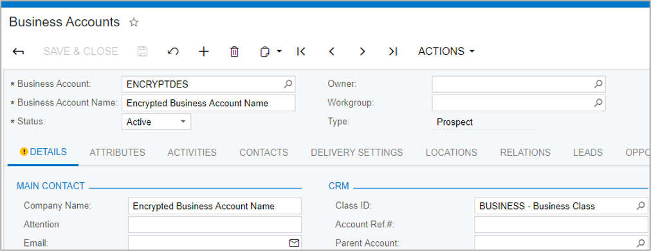This screenshot has width=651, height=251.
Task: Open the Parent Account lookup magnifier
Action: coord(641,243)
